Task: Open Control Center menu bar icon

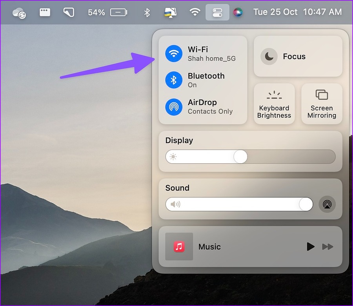Action: [x=217, y=12]
